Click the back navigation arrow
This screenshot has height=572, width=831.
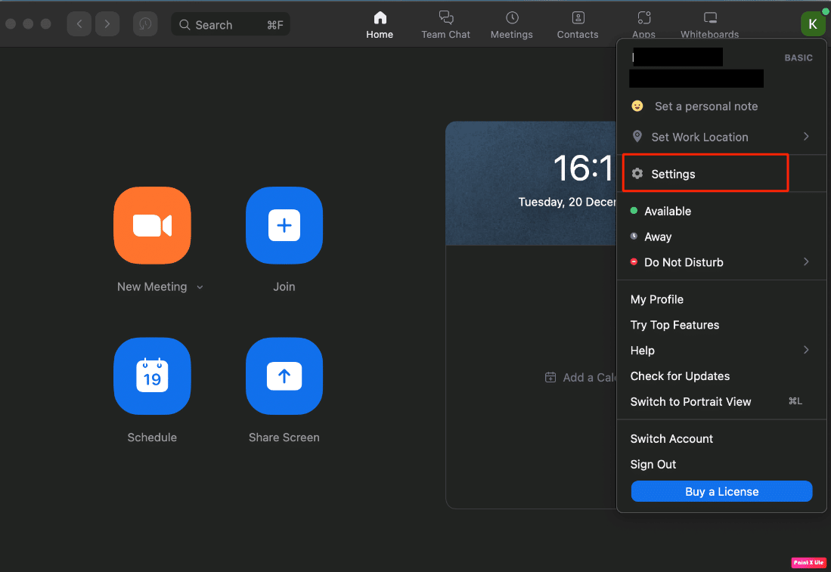click(79, 24)
